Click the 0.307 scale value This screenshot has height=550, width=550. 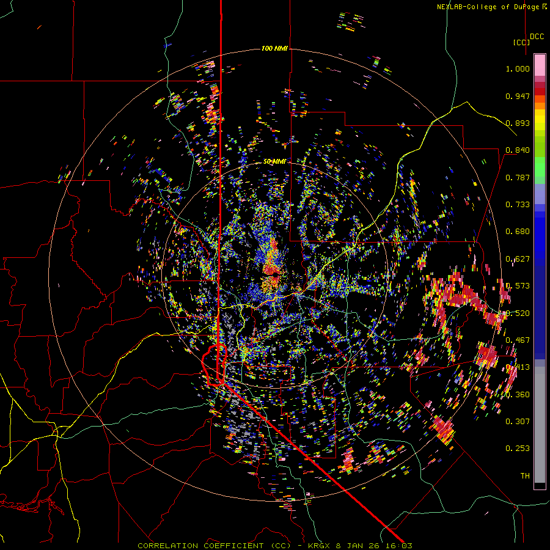(x=518, y=422)
